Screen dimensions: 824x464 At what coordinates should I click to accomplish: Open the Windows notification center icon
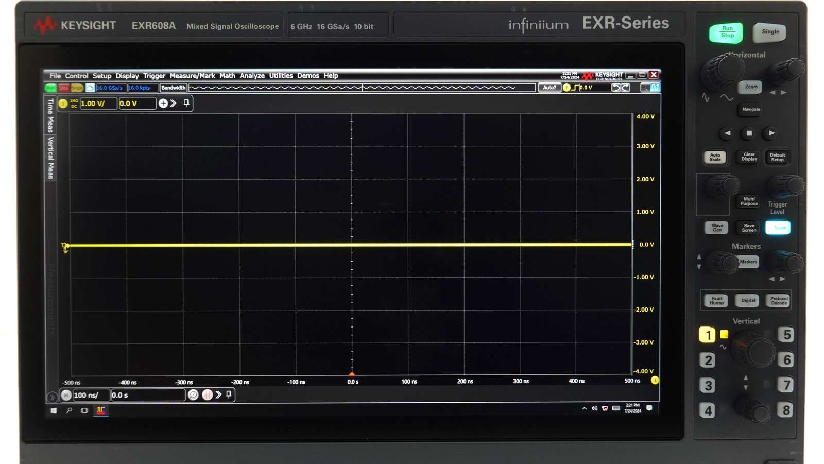coord(649,408)
